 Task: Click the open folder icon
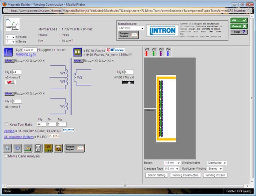(17, 148)
